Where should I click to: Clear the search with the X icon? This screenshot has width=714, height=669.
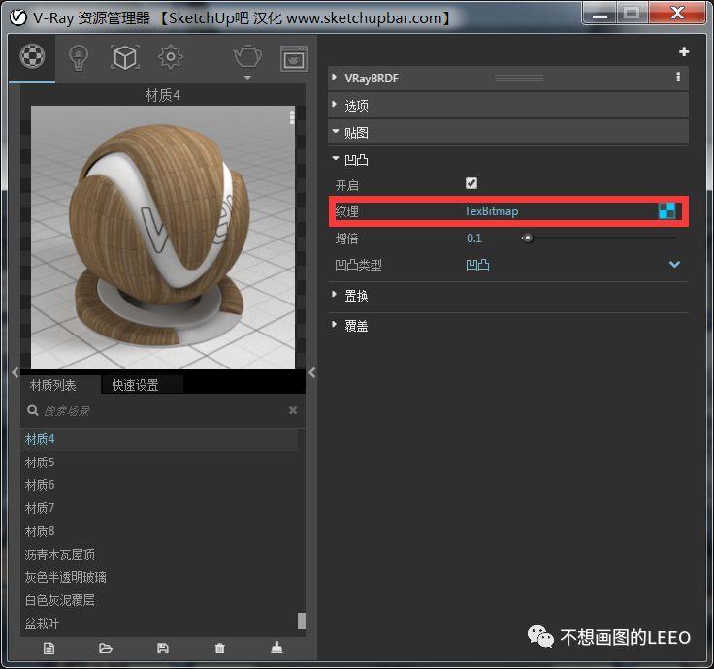[x=293, y=410]
